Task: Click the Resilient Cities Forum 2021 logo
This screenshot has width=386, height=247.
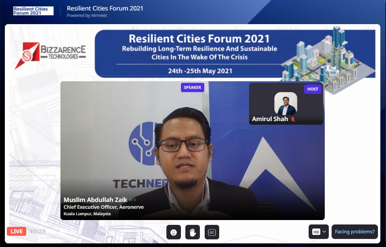Action: pyautogui.click(x=33, y=11)
